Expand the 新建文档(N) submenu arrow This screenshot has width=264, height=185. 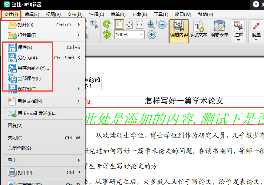point(79,101)
